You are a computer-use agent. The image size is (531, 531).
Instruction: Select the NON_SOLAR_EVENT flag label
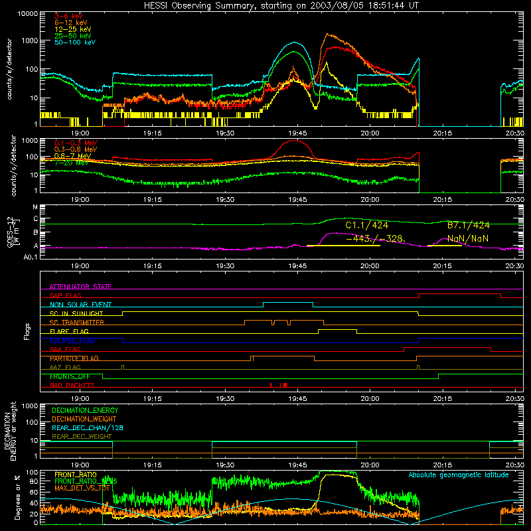click(x=80, y=305)
